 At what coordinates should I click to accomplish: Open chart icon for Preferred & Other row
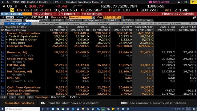[x=3, y=39]
